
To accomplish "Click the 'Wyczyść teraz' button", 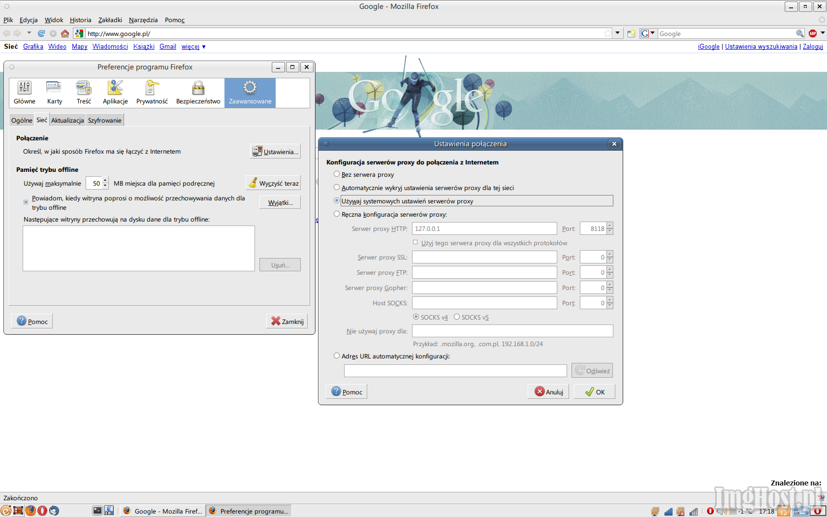I will coord(273,183).
